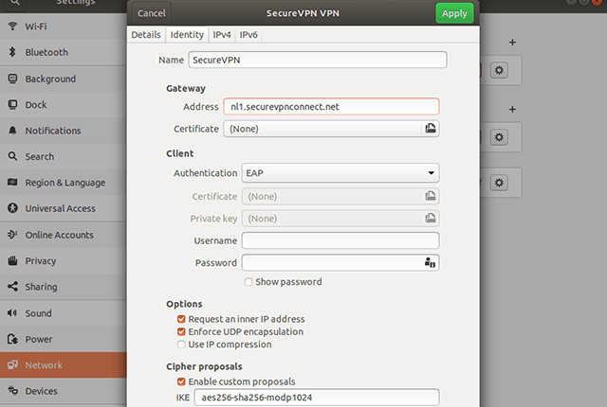Viewport: 607px width, 407px height.
Task: Open bottom gear settings in Network panel
Action: [499, 183]
